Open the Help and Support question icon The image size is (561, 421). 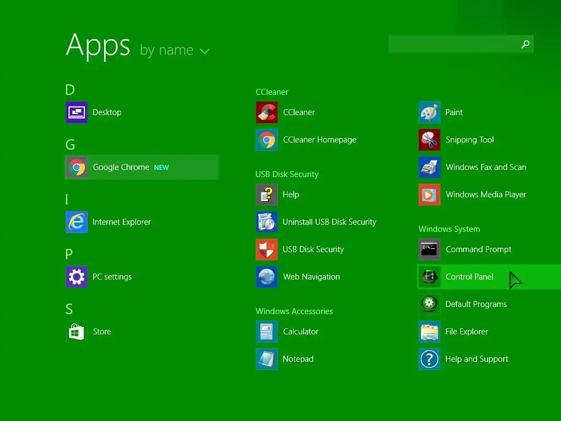tap(430, 359)
